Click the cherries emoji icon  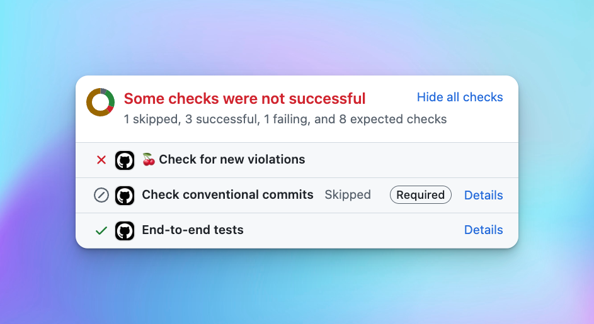[149, 159]
